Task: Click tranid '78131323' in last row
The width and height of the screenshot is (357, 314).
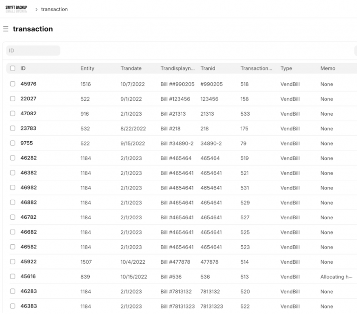Action: tap(212, 306)
